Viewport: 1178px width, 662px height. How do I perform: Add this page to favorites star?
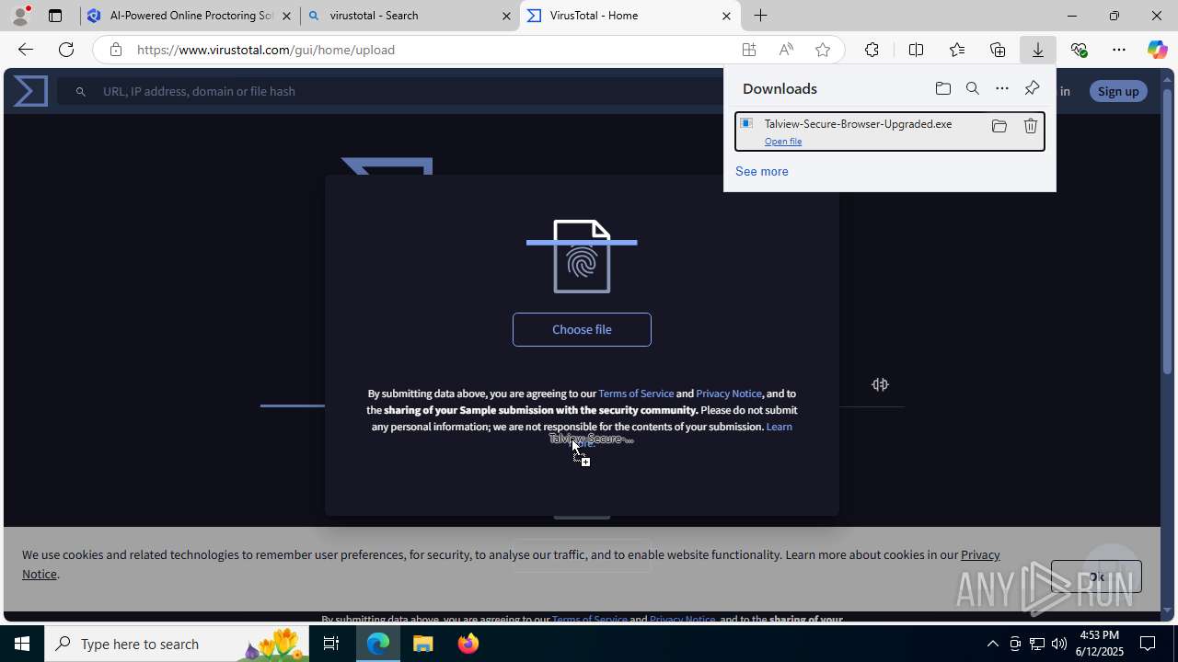pyautogui.click(x=823, y=50)
